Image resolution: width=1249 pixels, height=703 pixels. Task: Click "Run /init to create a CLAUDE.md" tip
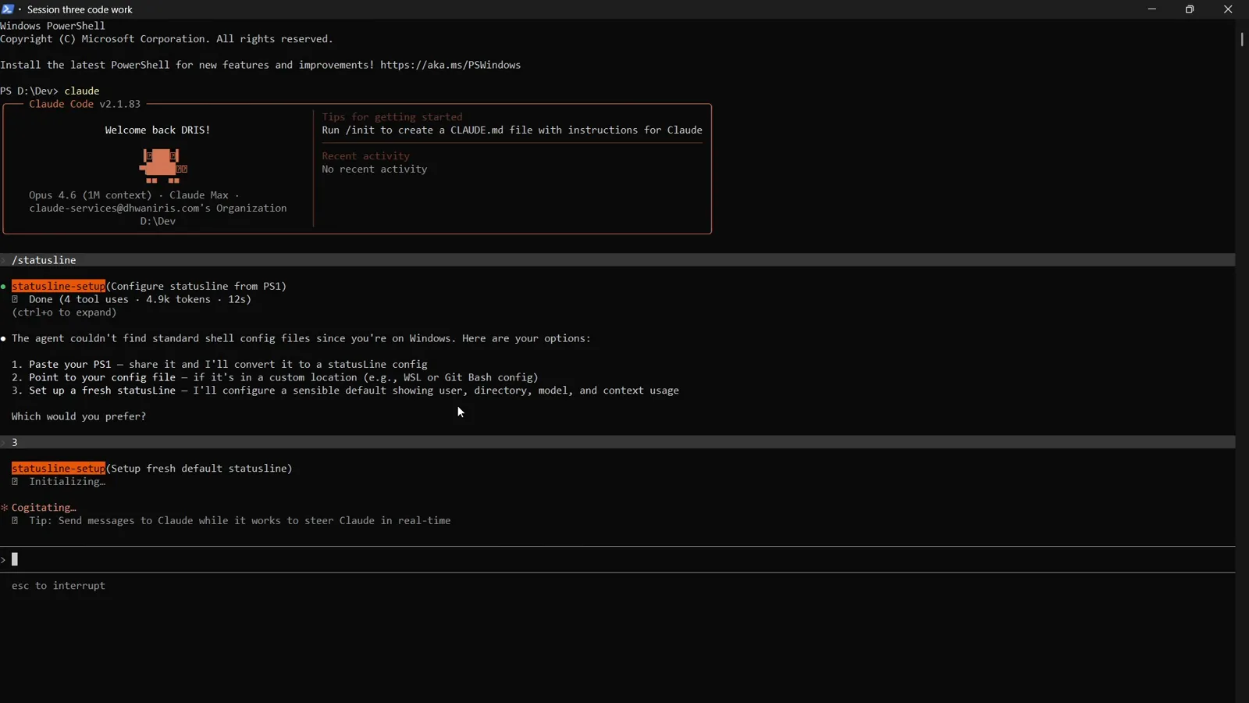[512, 130]
